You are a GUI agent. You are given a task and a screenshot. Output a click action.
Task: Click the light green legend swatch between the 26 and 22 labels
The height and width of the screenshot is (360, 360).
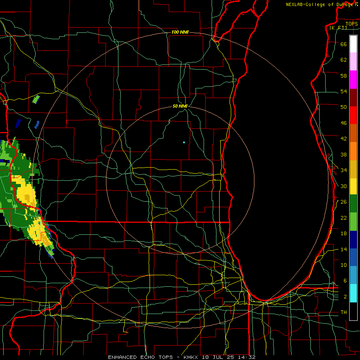(353, 222)
